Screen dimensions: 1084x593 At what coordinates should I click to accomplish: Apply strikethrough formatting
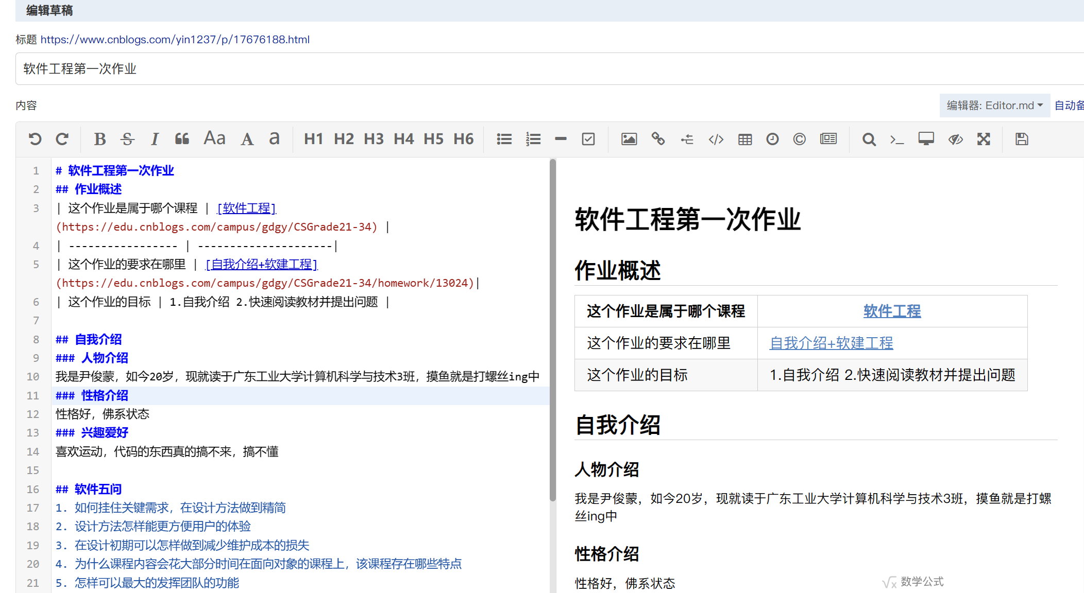(x=127, y=139)
